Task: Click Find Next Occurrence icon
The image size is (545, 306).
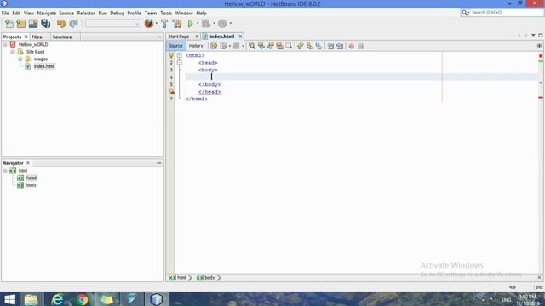Action: pyautogui.click(x=270, y=46)
